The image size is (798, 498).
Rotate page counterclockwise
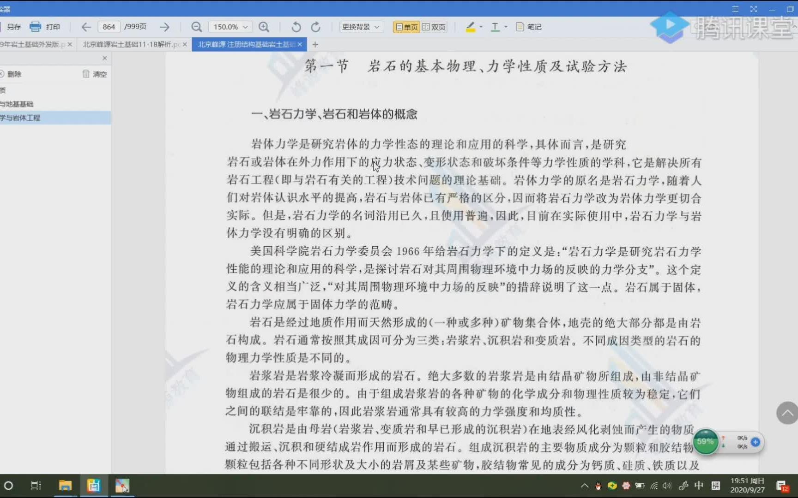pos(296,27)
